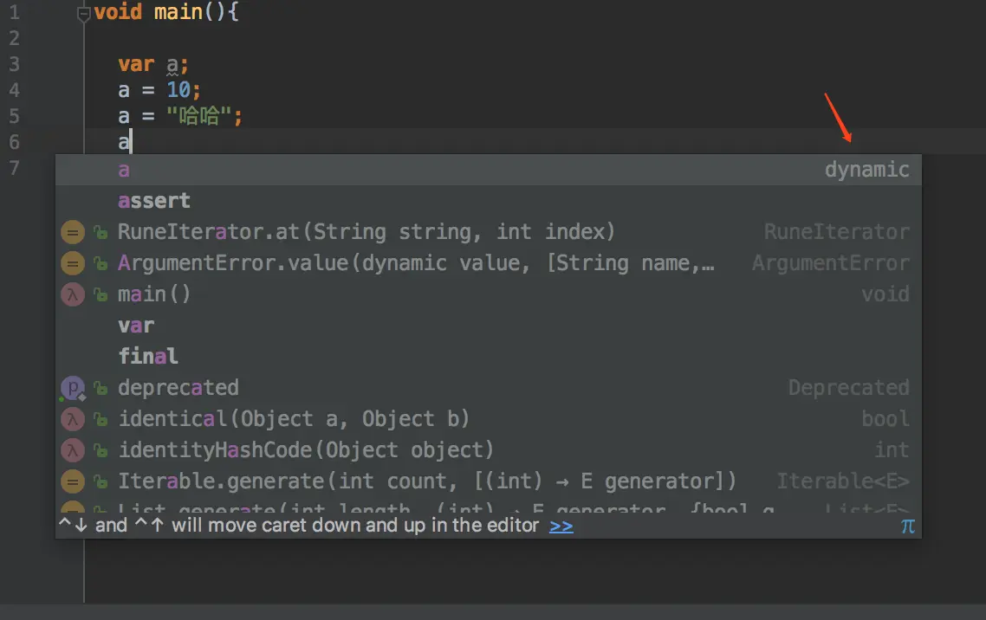Click line number 4 in gutter
Viewport: 986px width, 620px height.
pos(14,90)
